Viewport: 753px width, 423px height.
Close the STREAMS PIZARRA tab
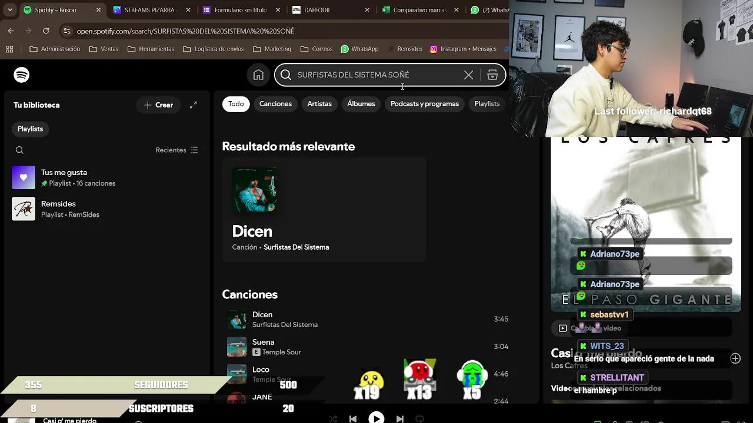[x=188, y=10]
